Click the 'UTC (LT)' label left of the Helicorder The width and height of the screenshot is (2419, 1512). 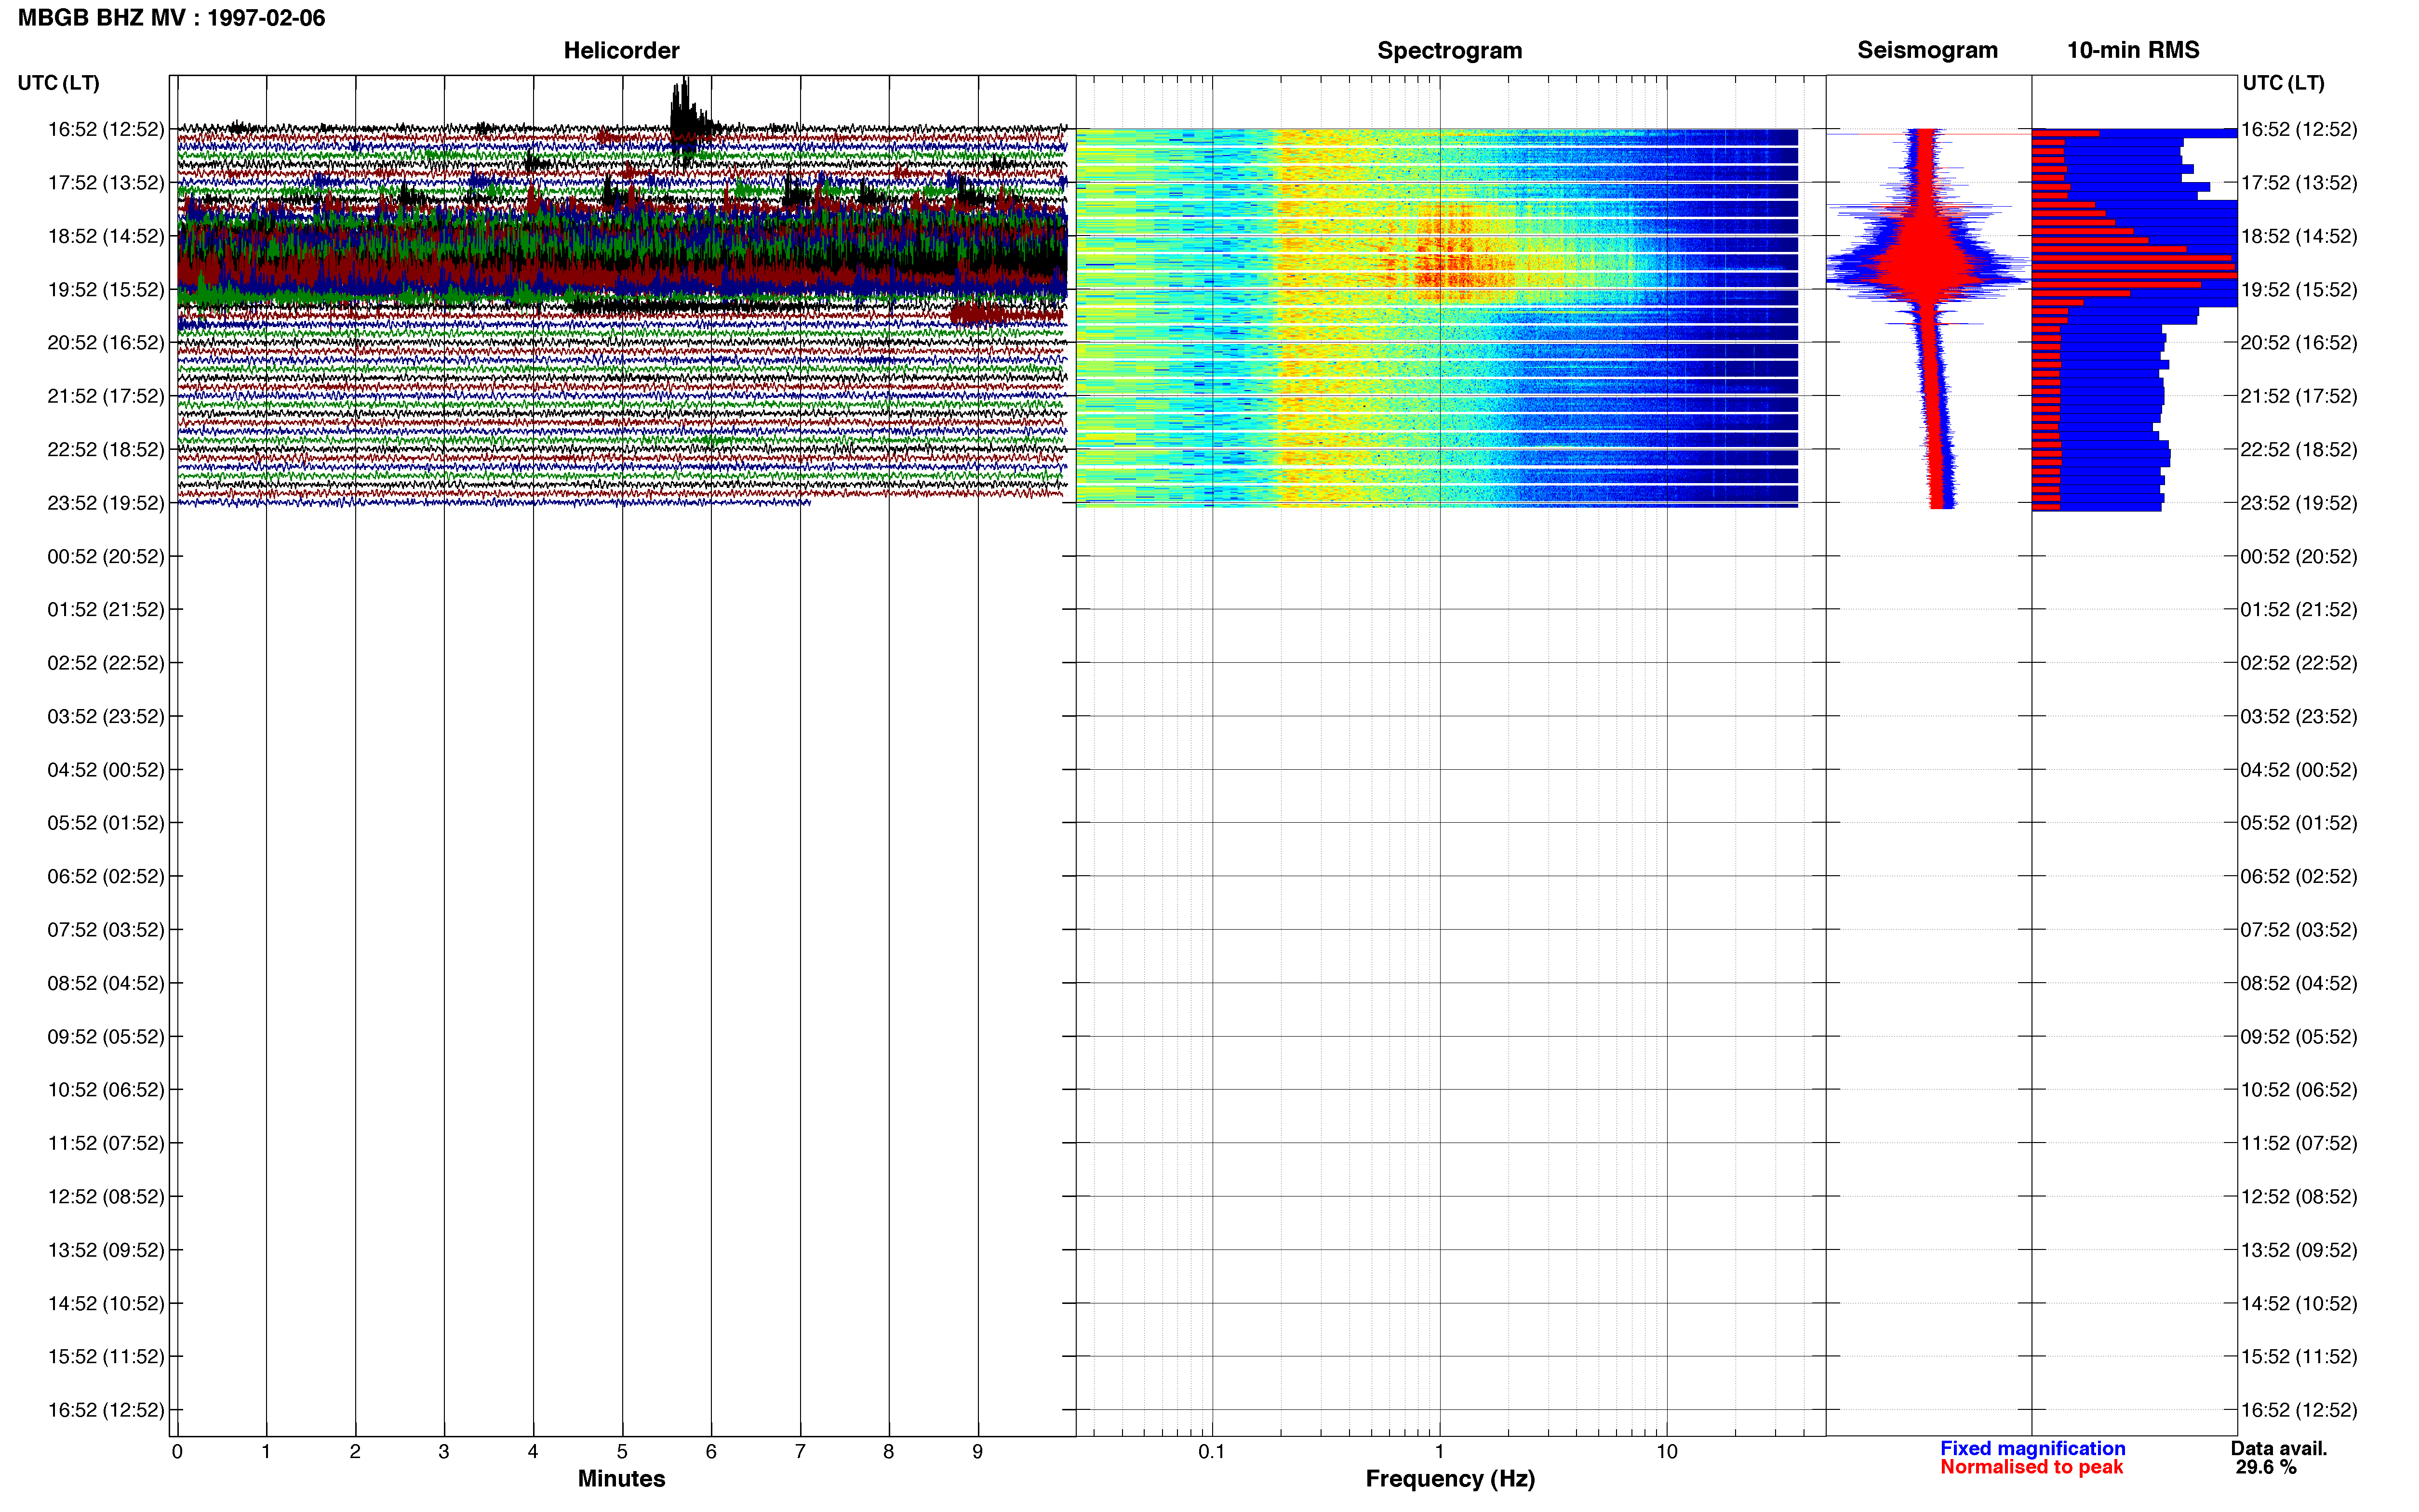tap(58, 83)
